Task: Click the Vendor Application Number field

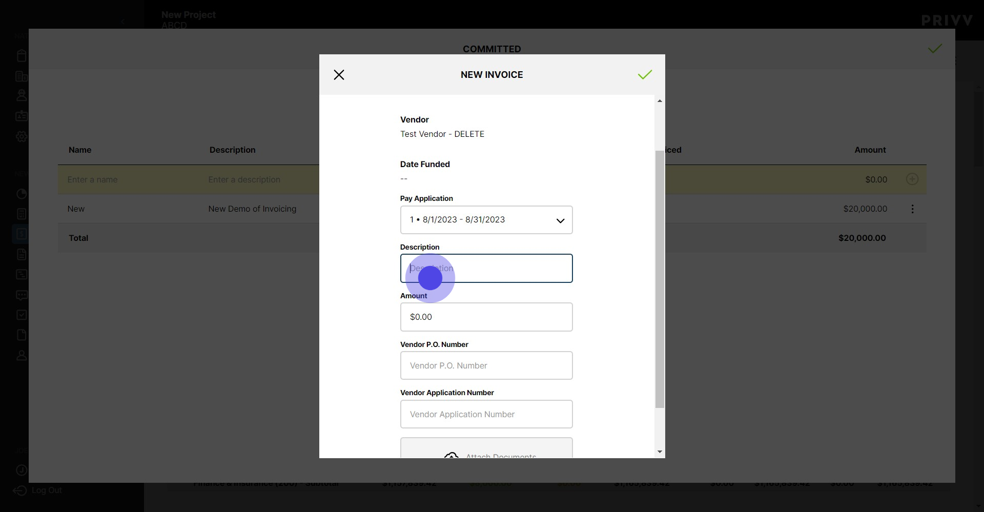Action: coord(486,414)
